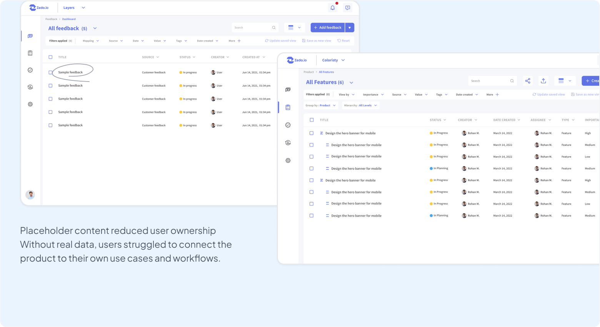Click search magnifier icon in feedback search box
600x327 pixels.
click(274, 28)
